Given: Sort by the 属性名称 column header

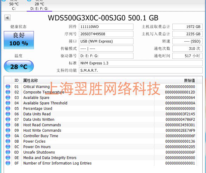Looking at the screenshot, I should tap(88, 80).
